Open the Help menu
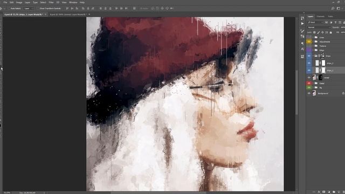The image size is (345, 194). pos(82,2)
